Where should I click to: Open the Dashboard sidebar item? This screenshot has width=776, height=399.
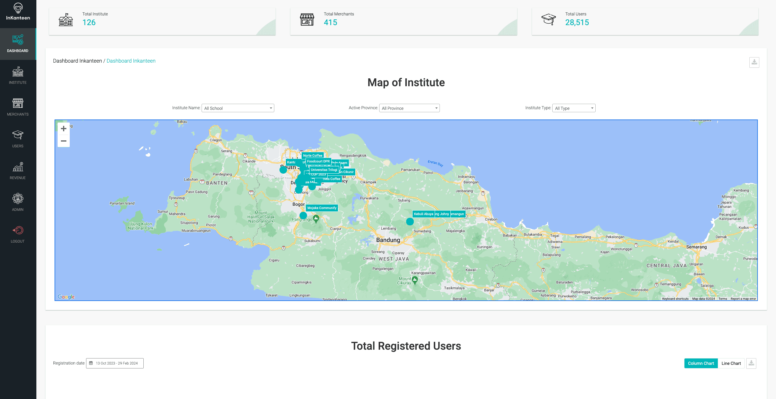point(18,44)
